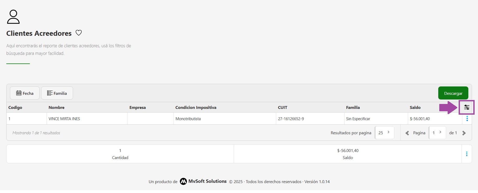Screen dimensions: 478x193
Task: Expand the page number dropdown
Action: click(437, 133)
